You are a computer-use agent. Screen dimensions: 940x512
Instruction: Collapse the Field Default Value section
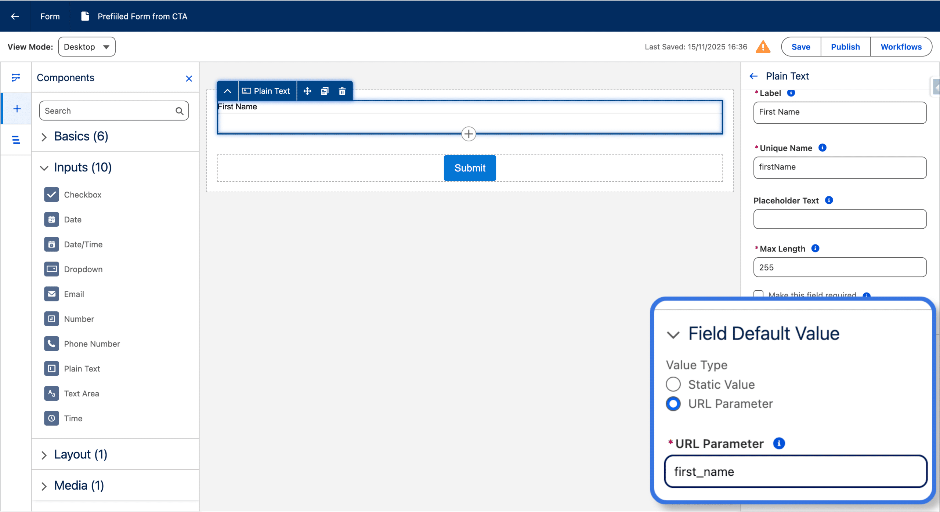coord(673,334)
